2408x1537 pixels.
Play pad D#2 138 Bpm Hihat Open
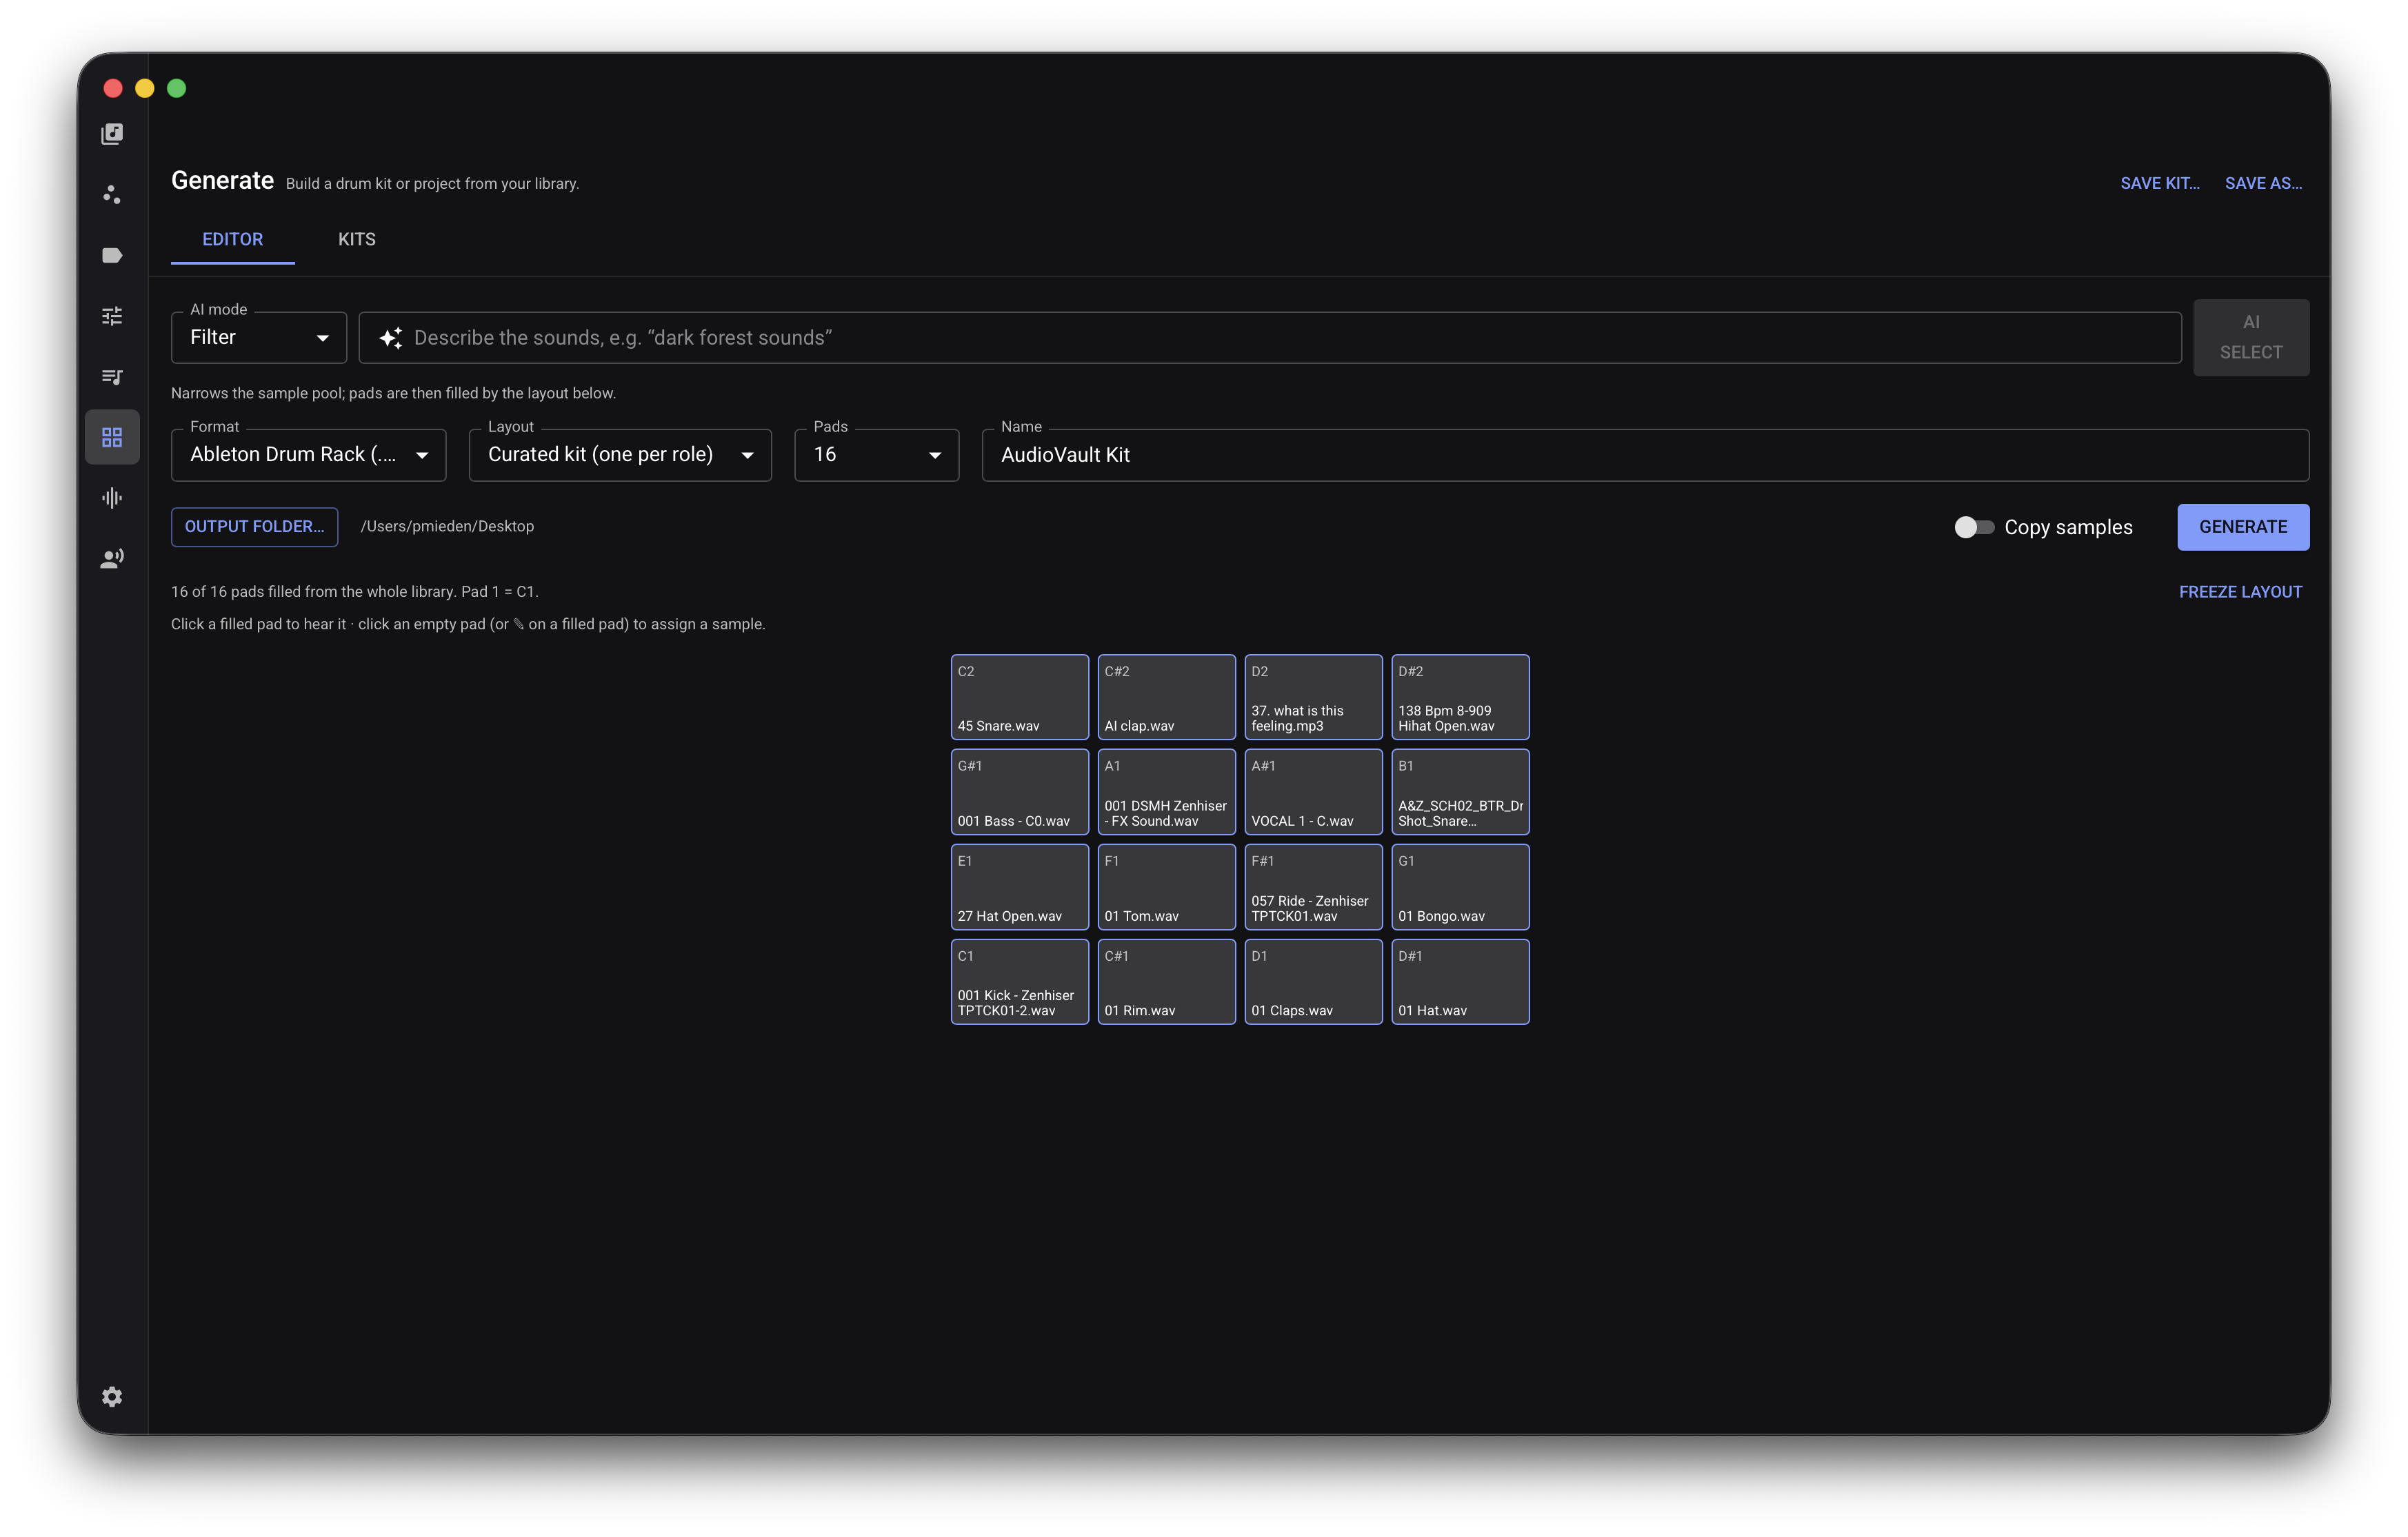pos(1460,698)
